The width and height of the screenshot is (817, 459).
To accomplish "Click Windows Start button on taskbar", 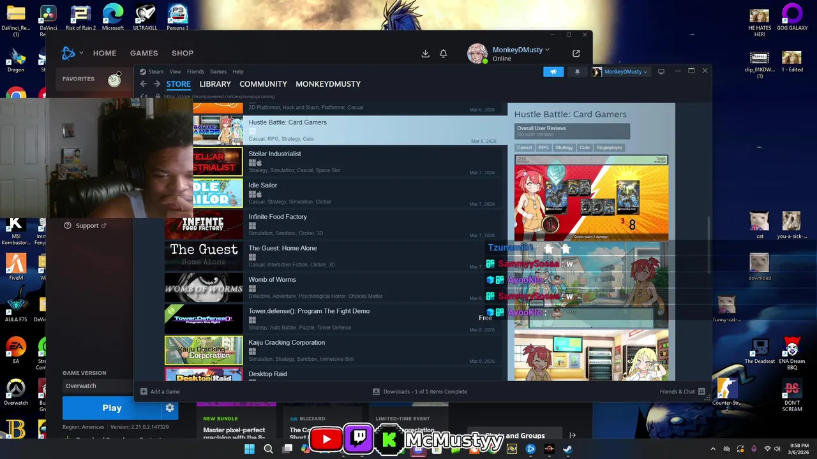I will pos(250,449).
